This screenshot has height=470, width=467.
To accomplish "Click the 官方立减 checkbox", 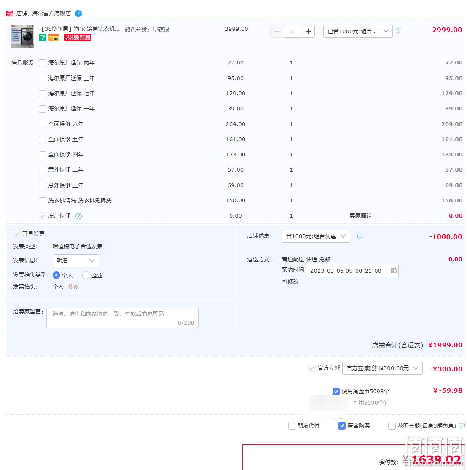I will [x=312, y=368].
